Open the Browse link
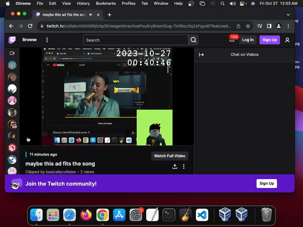The width and height of the screenshot is (303, 227). tap(29, 40)
